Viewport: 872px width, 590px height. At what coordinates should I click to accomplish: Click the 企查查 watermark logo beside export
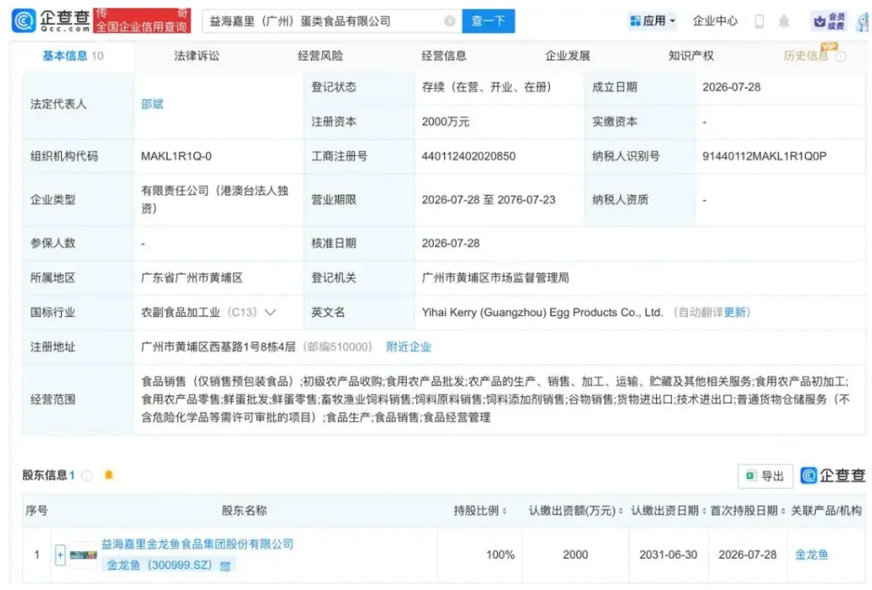(832, 476)
